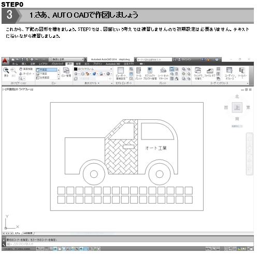Select the 画面移動 pan tool
Image resolution: width=257 pixels, height=254 pixels.
26,69
